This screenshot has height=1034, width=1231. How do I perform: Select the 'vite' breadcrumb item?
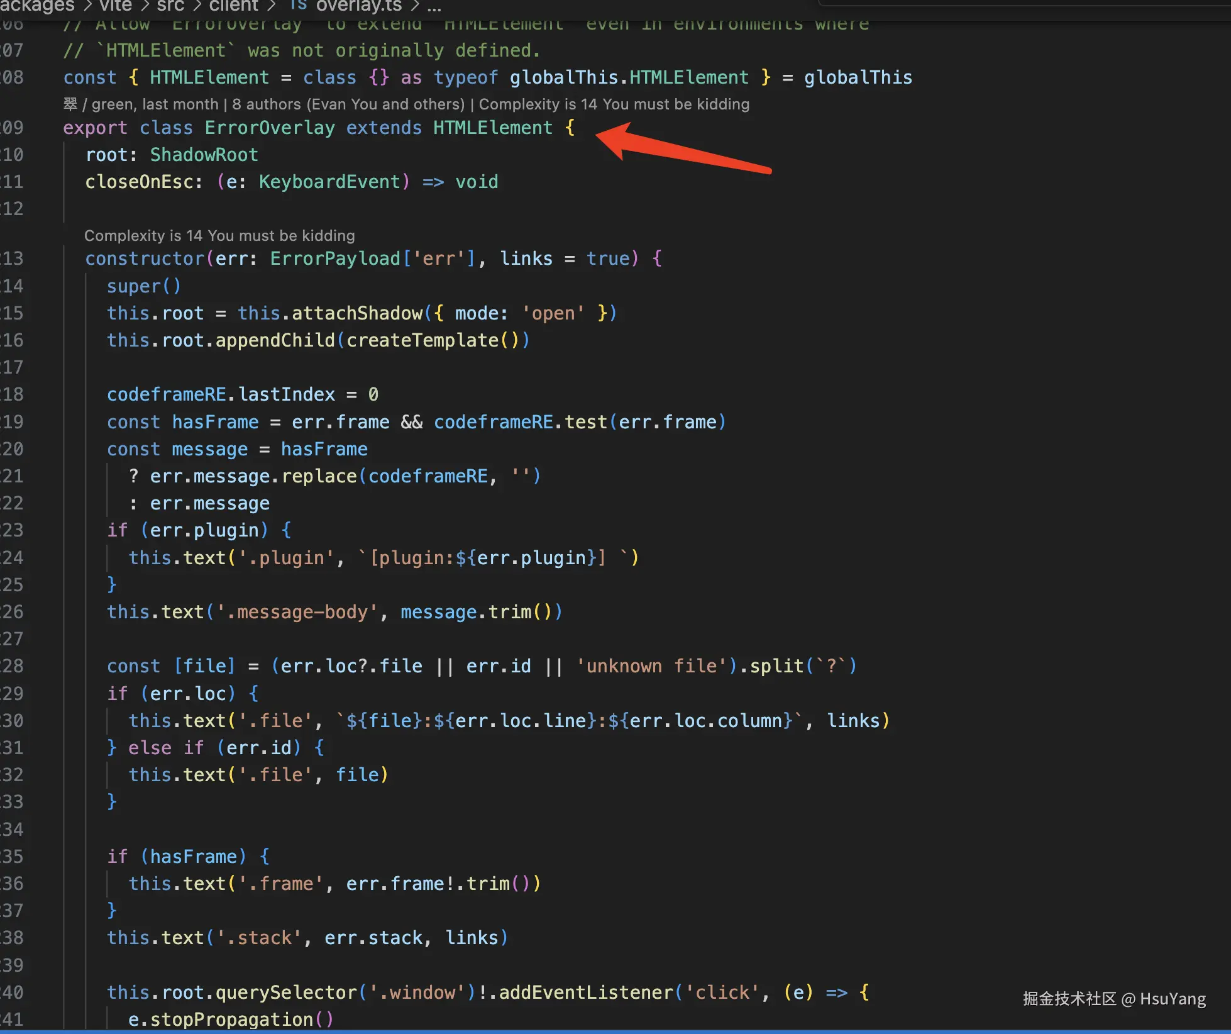[116, 6]
